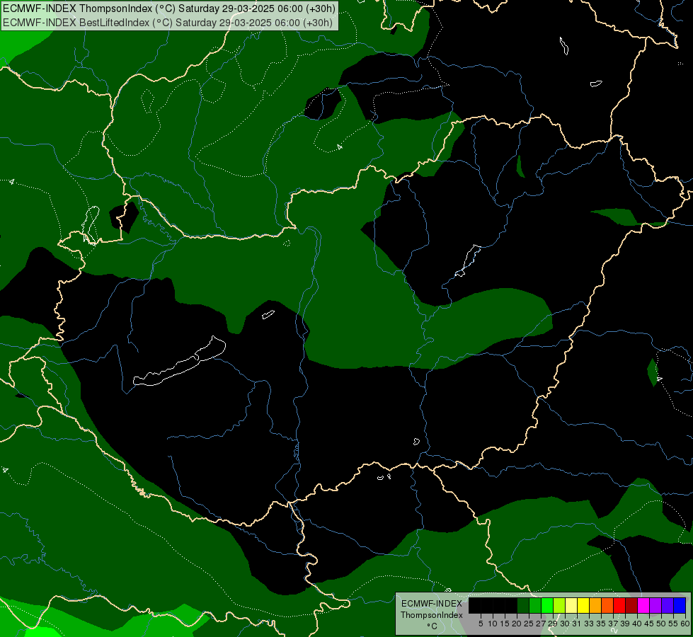Click the legend tick label '60'
693x637 pixels.
[685, 624]
